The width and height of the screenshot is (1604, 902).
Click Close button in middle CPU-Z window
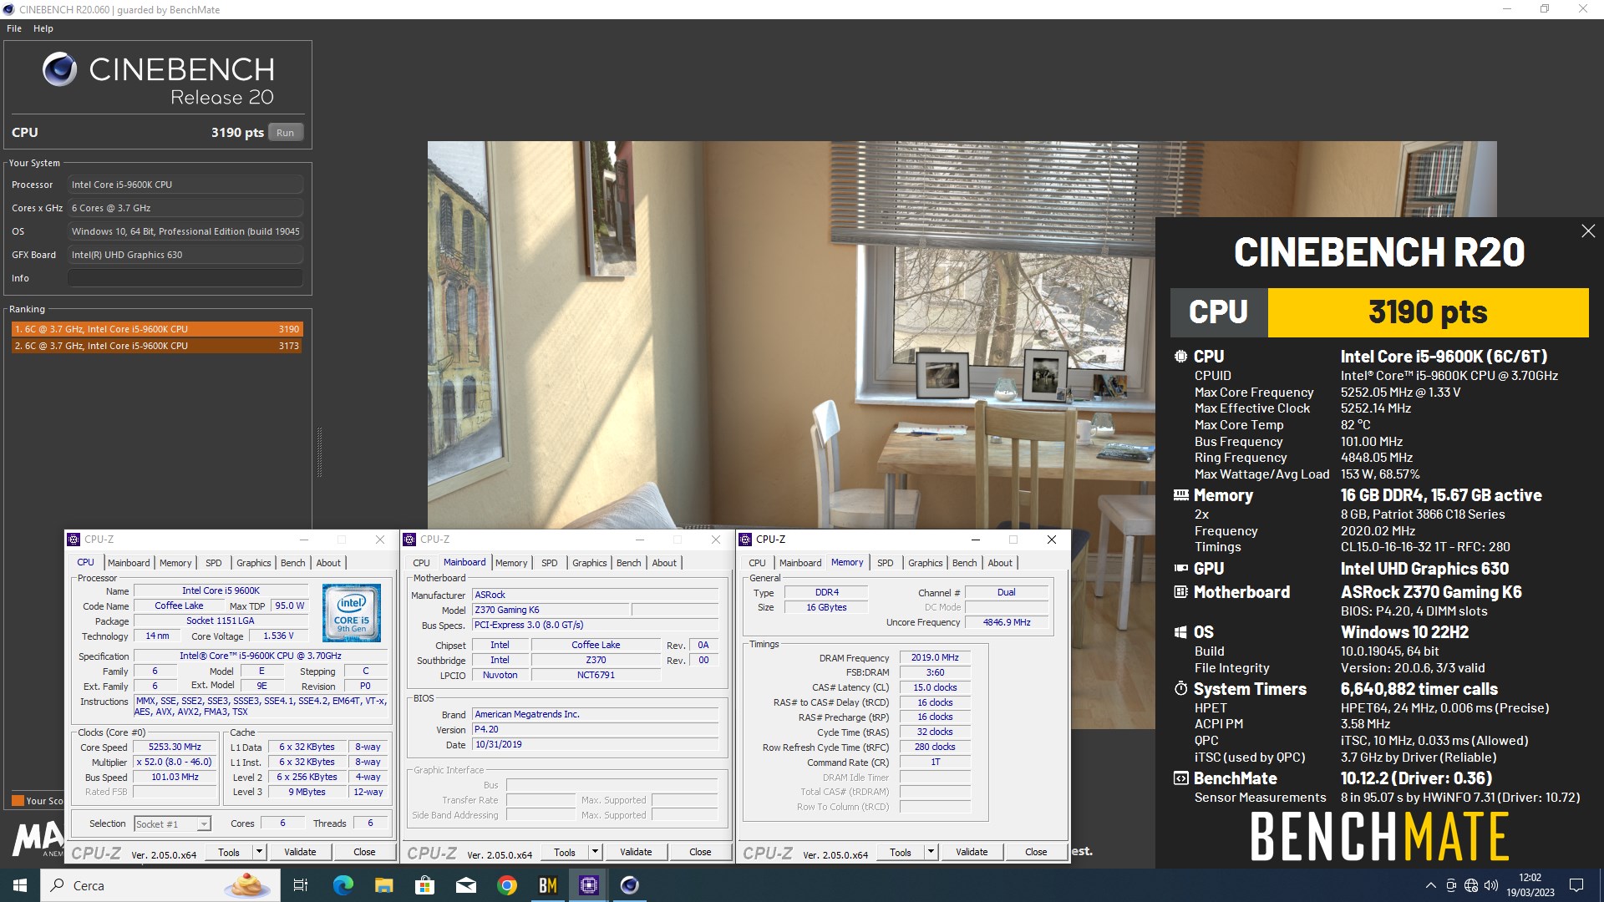coord(700,852)
